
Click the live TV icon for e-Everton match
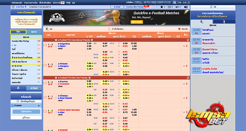45,83
